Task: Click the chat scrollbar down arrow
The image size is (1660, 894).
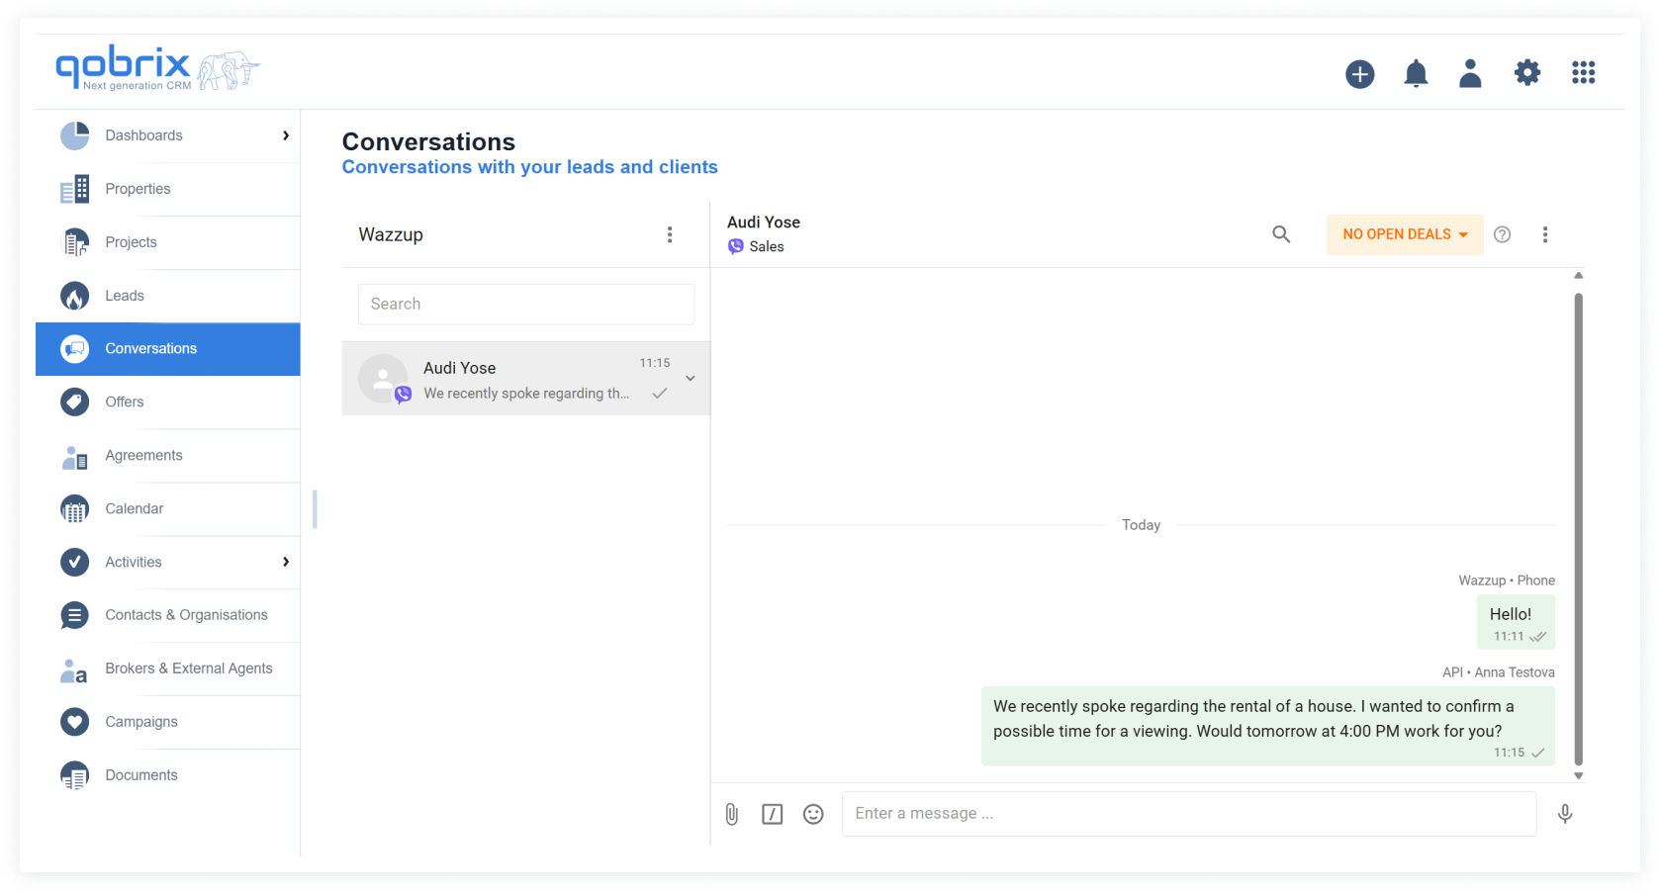Action: click(x=1579, y=776)
